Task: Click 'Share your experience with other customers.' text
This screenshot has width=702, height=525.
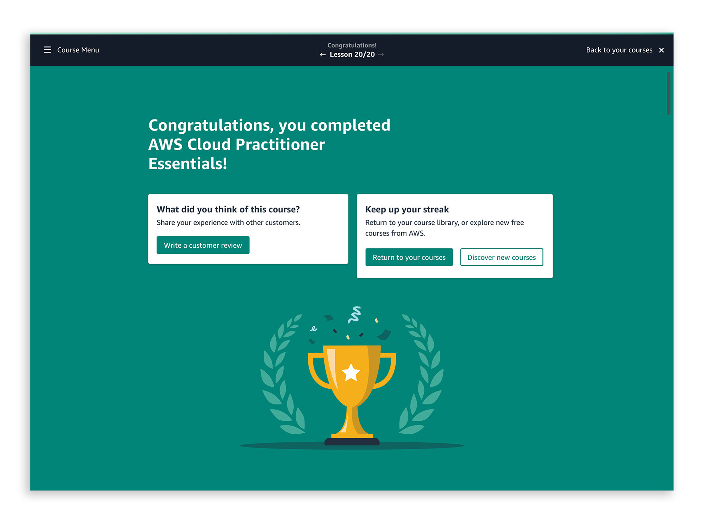Action: [x=228, y=222]
